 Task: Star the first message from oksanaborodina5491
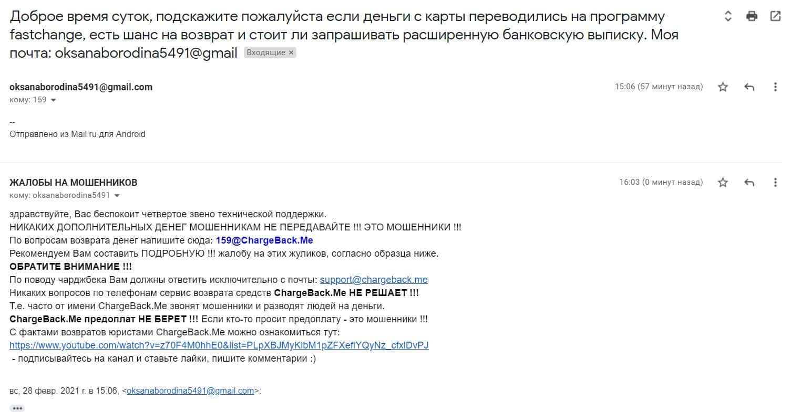point(723,87)
